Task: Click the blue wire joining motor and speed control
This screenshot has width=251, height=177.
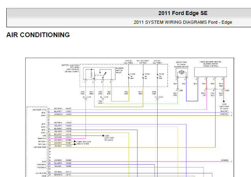Action: click(192, 101)
